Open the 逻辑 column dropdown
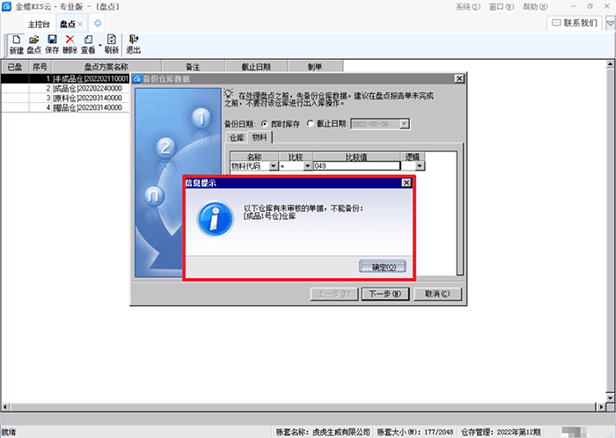The height and width of the screenshot is (438, 616). (x=420, y=166)
